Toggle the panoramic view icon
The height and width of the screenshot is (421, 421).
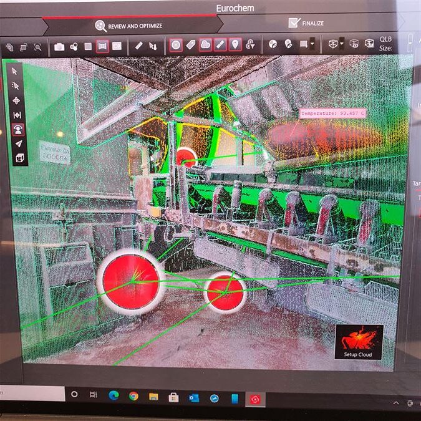(x=102, y=46)
